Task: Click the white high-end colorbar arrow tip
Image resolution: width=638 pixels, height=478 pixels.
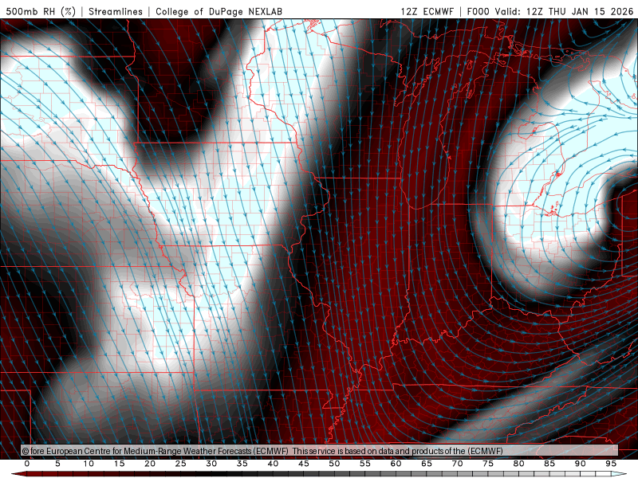Action: [620, 474]
